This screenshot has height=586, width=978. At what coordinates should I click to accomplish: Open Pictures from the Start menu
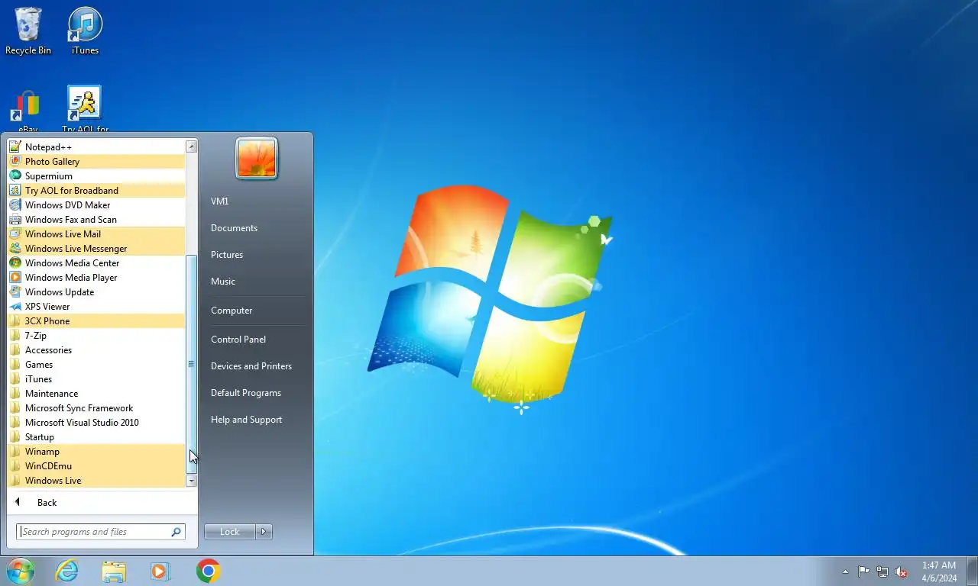[257, 255]
